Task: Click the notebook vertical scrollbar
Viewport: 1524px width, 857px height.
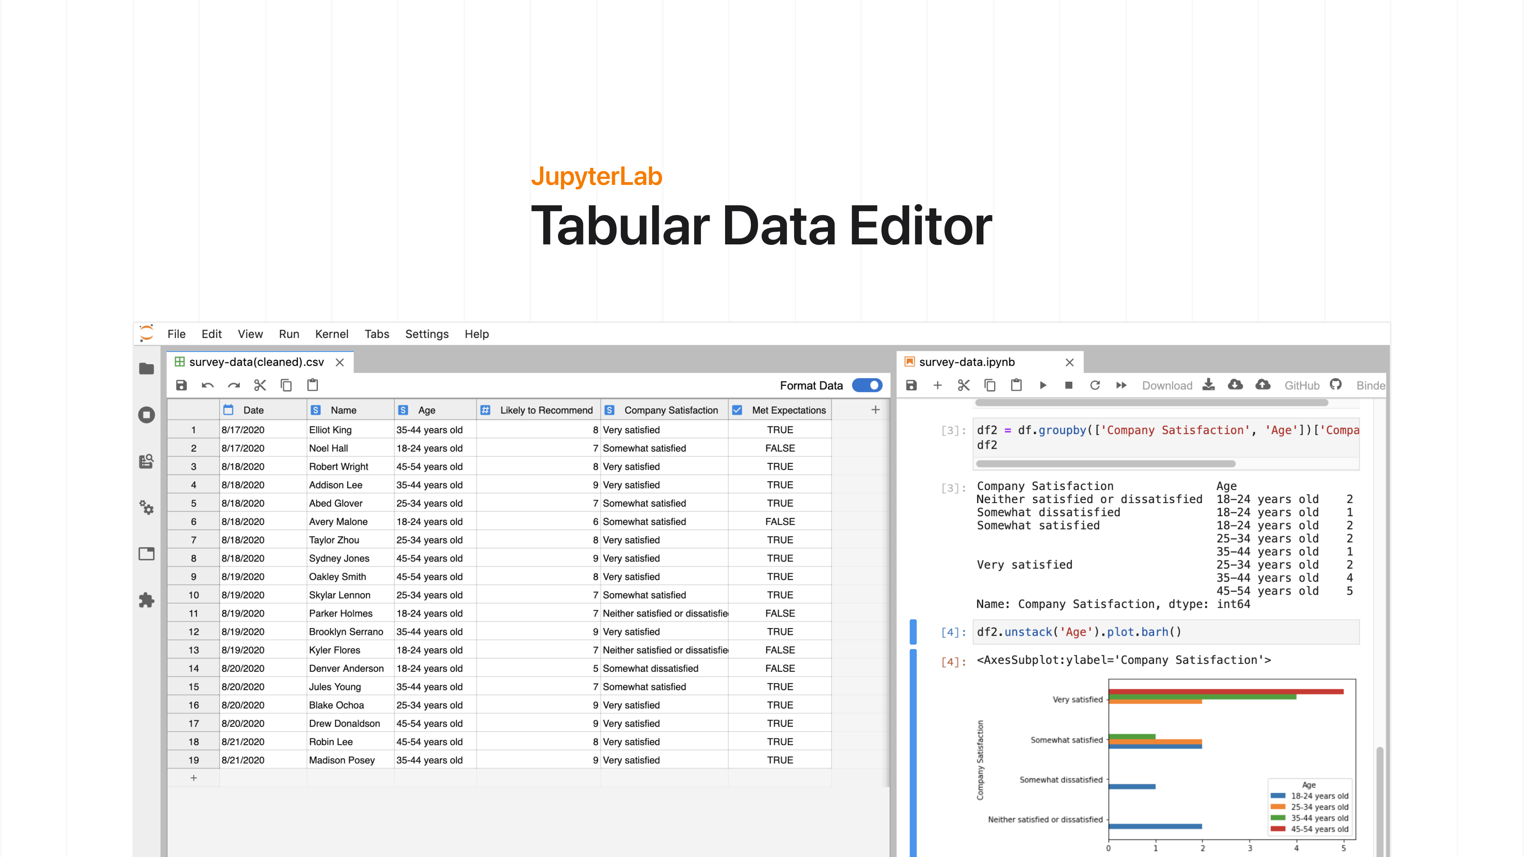Action: click(x=1380, y=801)
